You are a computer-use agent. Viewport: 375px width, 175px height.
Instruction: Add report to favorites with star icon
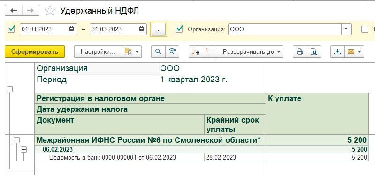pos(50,11)
